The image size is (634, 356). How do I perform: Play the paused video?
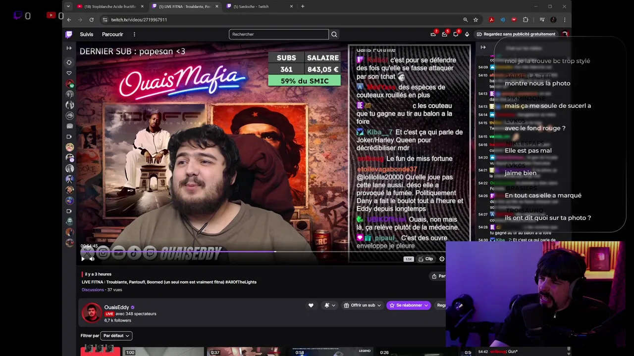[x=83, y=259]
